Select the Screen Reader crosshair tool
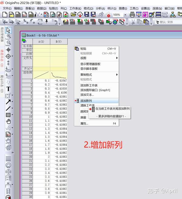The width and height of the screenshot is (182, 199). click(x=8, y=50)
